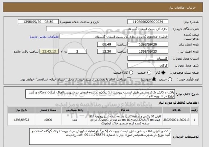Click the remaining time countdown 22:45:13
The width and height of the screenshot is (209, 147).
(x=49, y=51)
